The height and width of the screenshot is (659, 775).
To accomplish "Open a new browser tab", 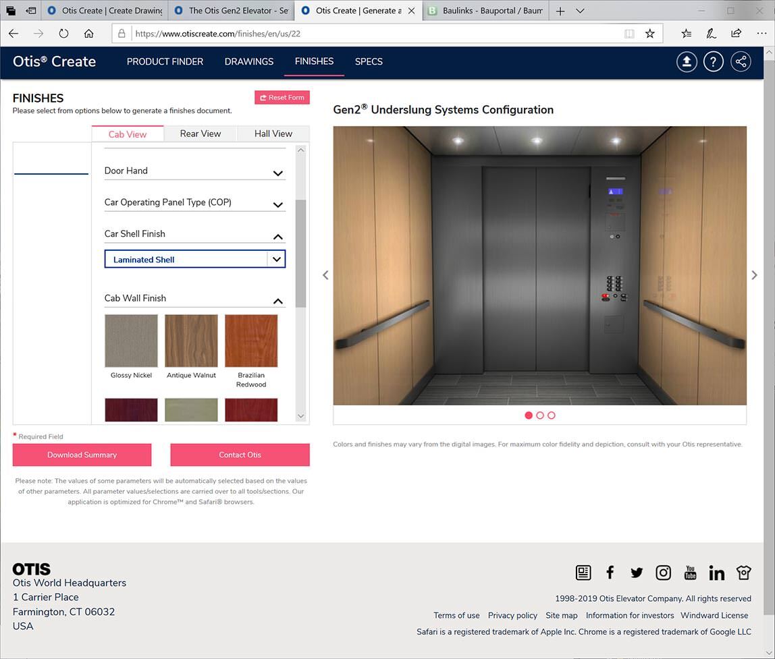I will 560,11.
